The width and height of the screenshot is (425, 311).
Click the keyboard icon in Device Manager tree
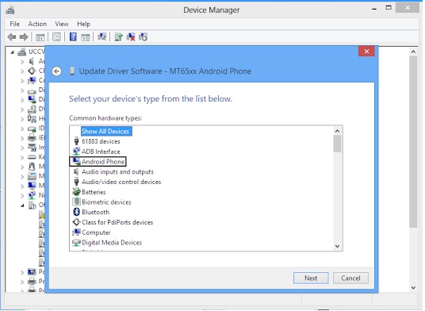[x=32, y=157]
